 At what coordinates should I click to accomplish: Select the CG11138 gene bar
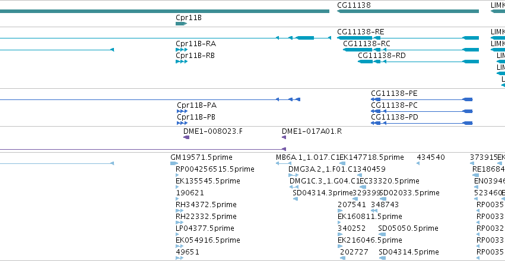click(x=408, y=11)
